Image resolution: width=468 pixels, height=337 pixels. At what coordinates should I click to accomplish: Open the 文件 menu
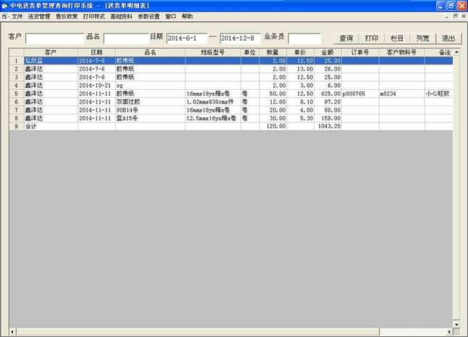[x=17, y=17]
